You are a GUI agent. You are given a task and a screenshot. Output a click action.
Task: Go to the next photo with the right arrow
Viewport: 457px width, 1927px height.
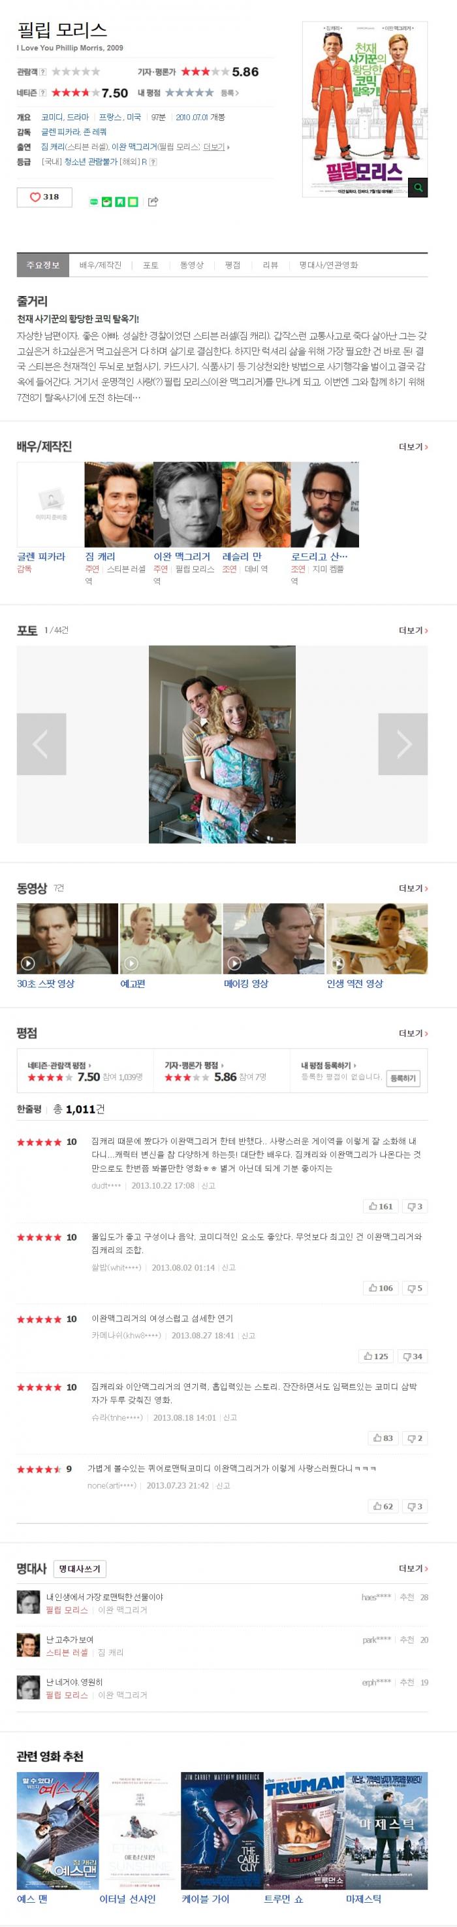click(x=403, y=744)
